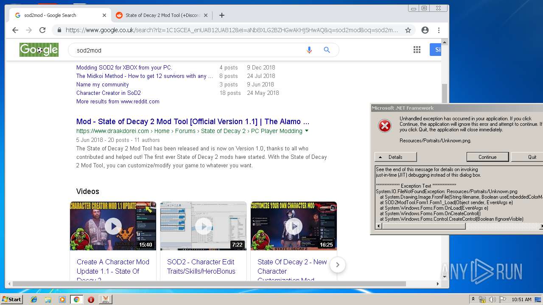Open Windows Explorer folder on the taskbar
The image size is (543, 305).
point(48,299)
